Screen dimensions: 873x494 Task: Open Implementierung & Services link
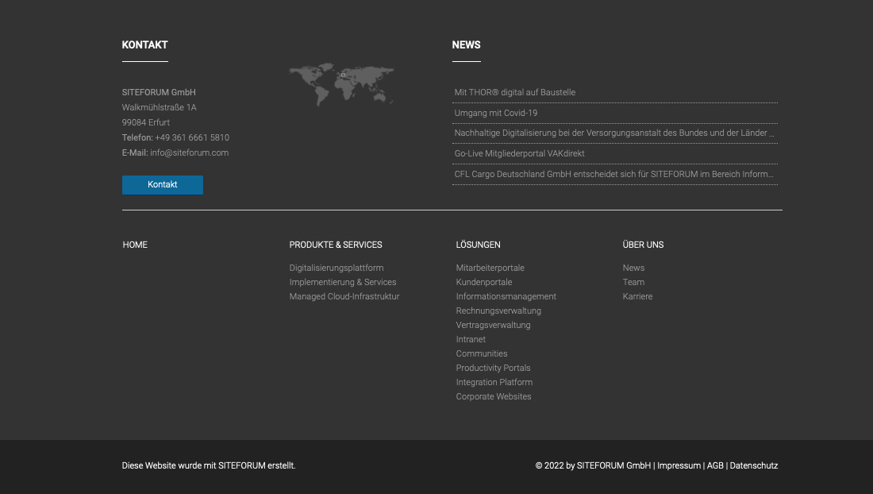click(x=342, y=283)
